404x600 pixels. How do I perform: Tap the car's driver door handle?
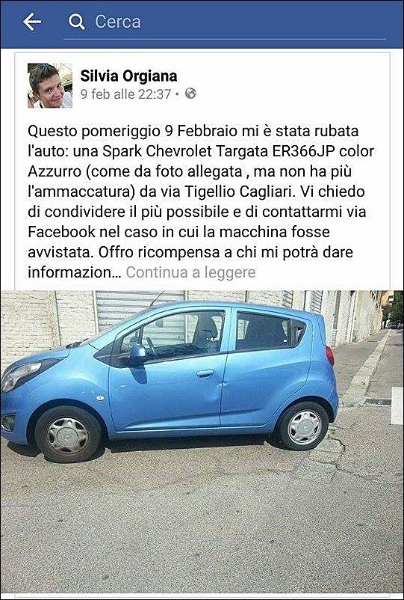pyautogui.click(x=205, y=373)
